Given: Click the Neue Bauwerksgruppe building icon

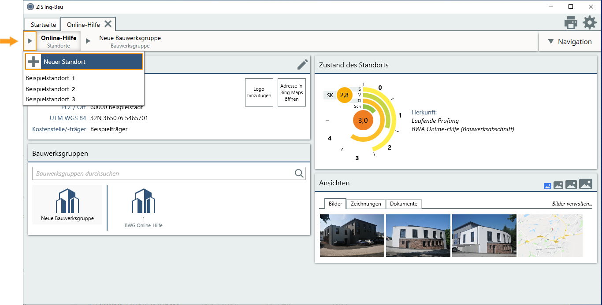Looking at the screenshot, I should 67,202.
